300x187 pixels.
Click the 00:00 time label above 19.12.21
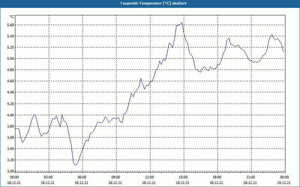[x=284, y=177]
